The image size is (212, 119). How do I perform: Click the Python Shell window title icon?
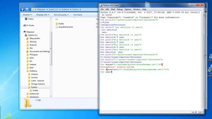[101, 5]
